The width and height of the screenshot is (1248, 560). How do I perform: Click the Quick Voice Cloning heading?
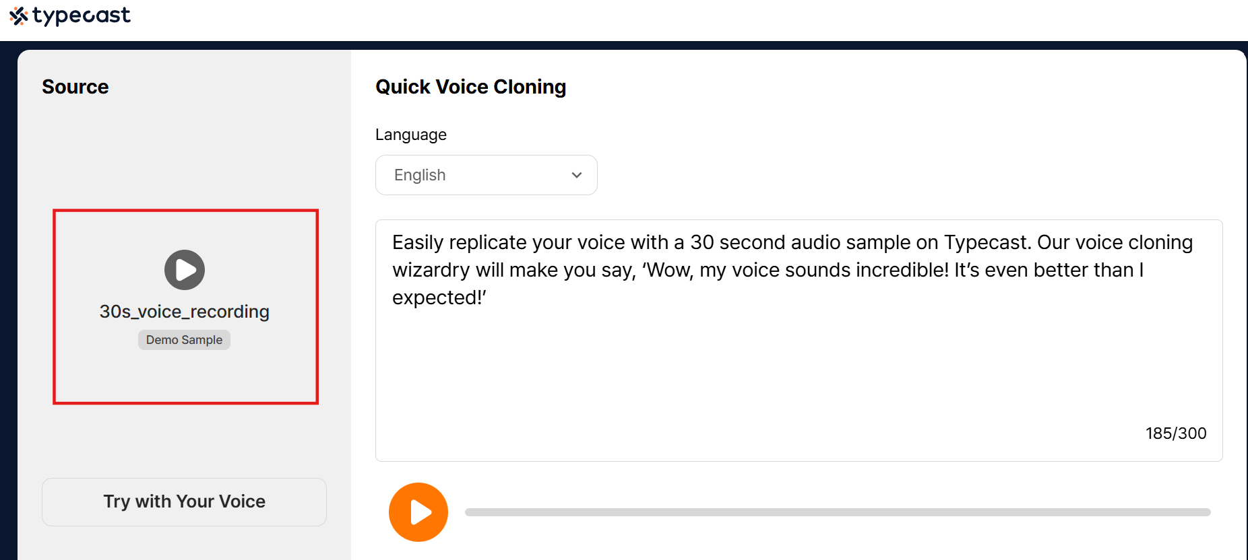pos(470,87)
